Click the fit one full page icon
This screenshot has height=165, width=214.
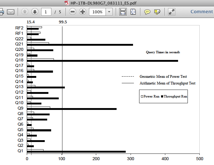pyautogui.click(x=133, y=12)
